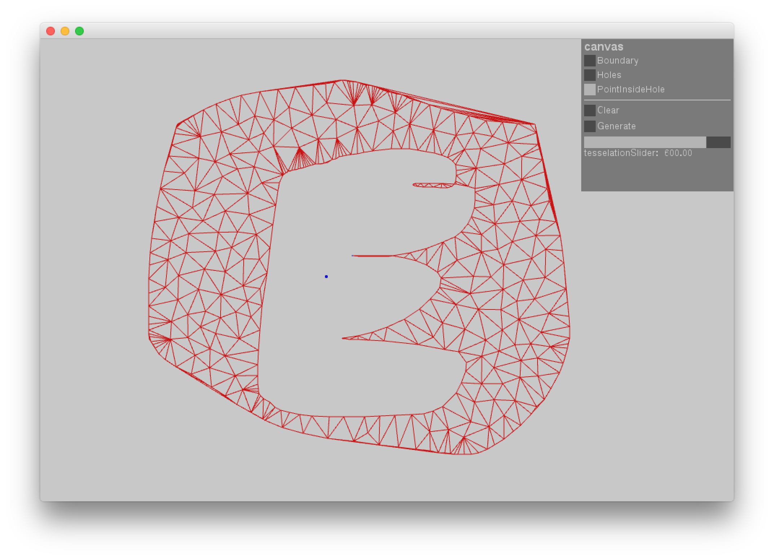Click the canvas panel title
Image resolution: width=774 pixels, height=559 pixels.
[x=604, y=47]
